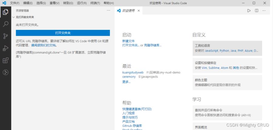Open the 产品文档 help link
This screenshot has height=130, width=273.
(129, 122)
